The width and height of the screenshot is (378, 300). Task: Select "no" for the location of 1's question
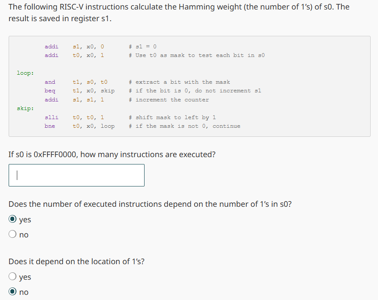tap(13, 292)
